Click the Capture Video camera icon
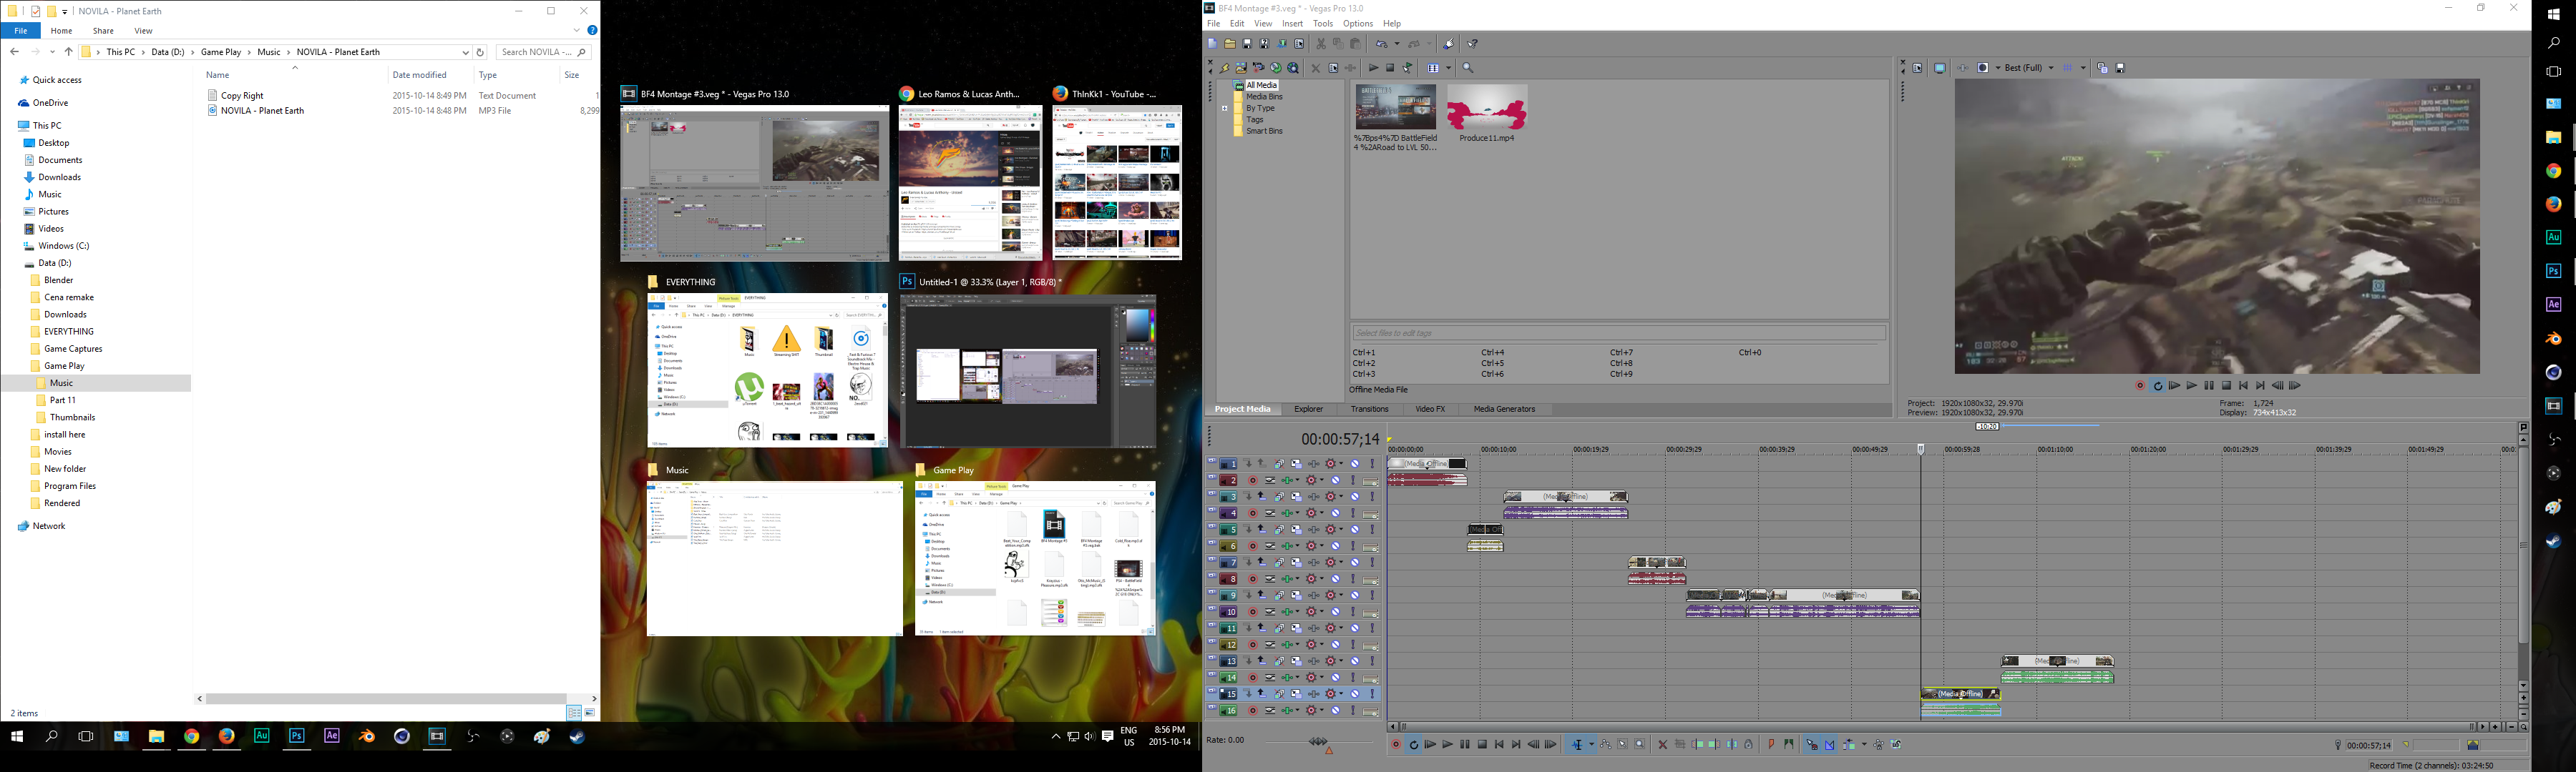This screenshot has width=2576, height=772. 1259,68
